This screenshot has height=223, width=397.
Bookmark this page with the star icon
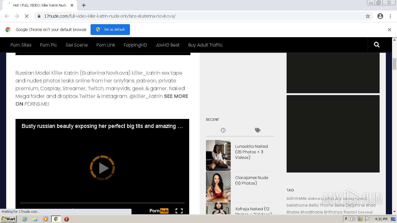pyautogui.click(x=368, y=16)
